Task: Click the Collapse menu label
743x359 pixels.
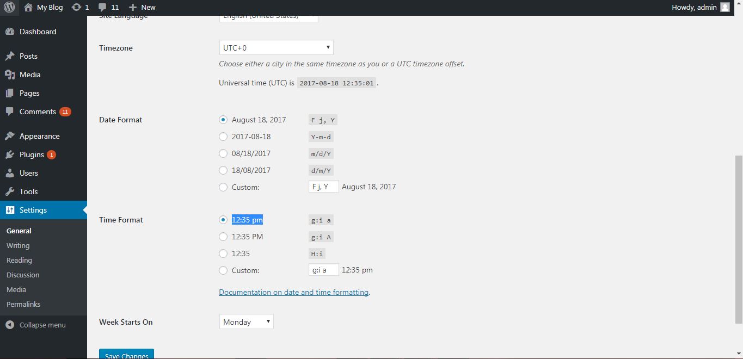Action: click(x=42, y=325)
